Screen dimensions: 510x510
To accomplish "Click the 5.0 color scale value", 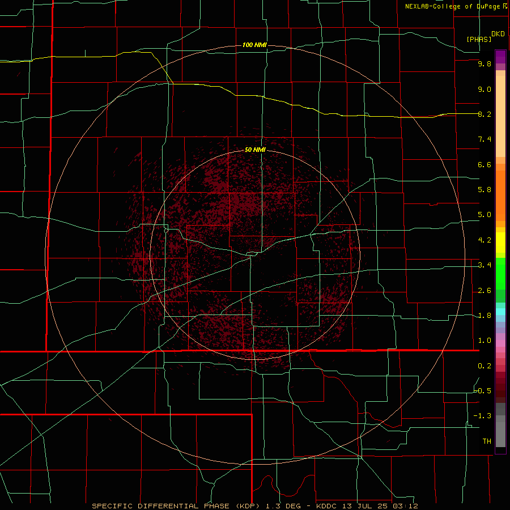I will coord(484,215).
